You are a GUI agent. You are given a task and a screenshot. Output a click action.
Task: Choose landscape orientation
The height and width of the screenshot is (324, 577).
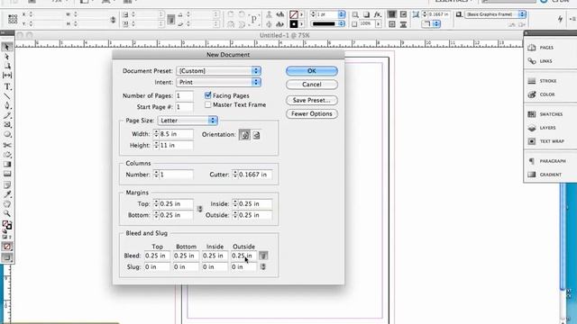click(x=256, y=135)
